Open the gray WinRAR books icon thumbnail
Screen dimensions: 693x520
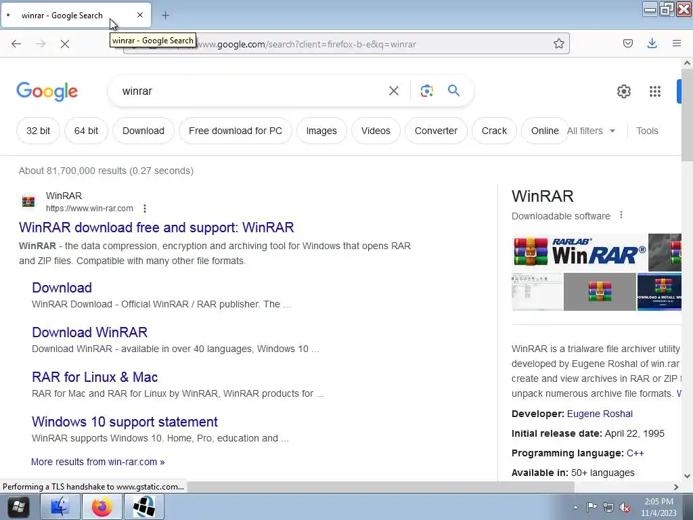[x=600, y=292]
